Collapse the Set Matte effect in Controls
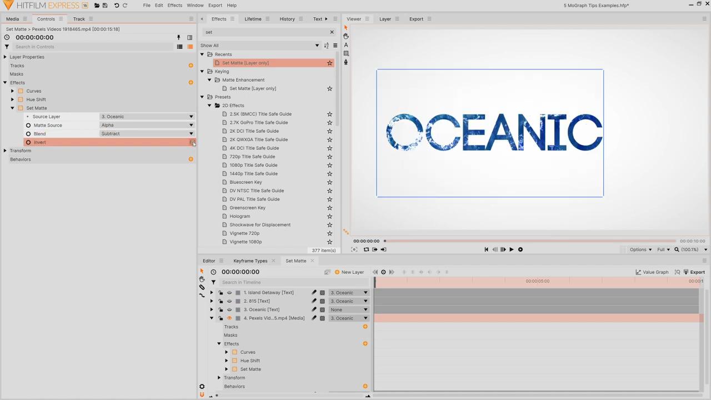Image resolution: width=711 pixels, height=400 pixels. (x=12, y=108)
